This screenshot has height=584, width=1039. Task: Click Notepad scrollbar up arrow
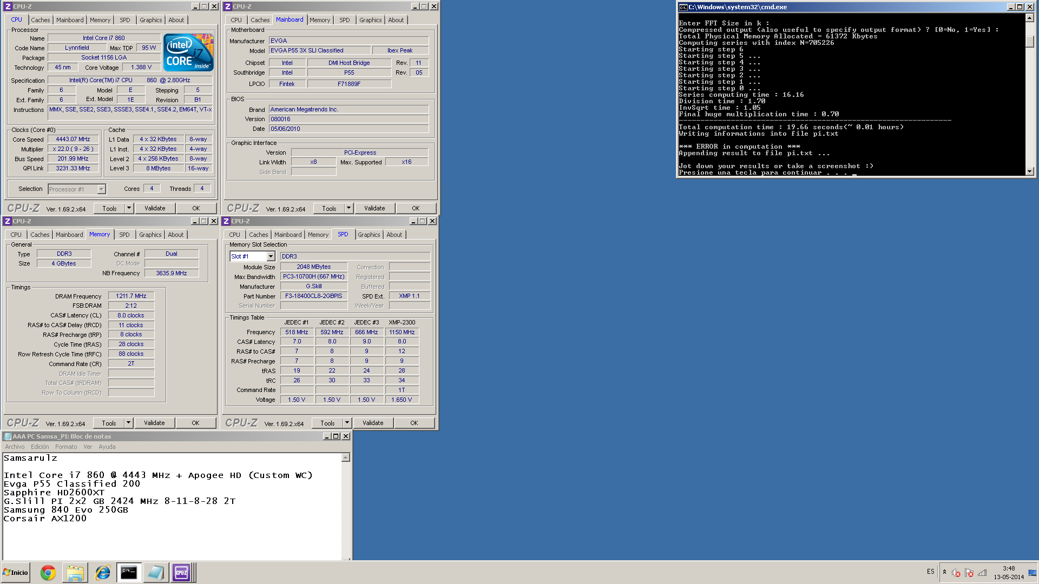tap(346, 457)
